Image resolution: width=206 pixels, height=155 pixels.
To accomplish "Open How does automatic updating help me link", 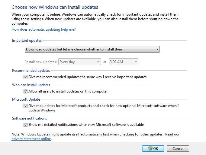I will [43, 29].
